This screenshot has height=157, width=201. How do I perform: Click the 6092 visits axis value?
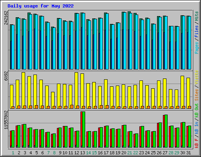(x=6, y=76)
